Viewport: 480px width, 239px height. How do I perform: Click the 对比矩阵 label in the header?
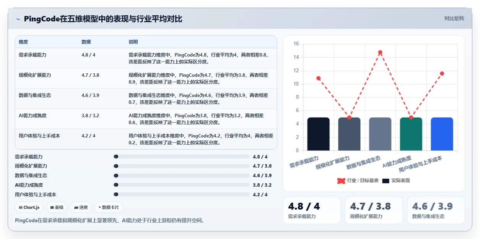454,18
